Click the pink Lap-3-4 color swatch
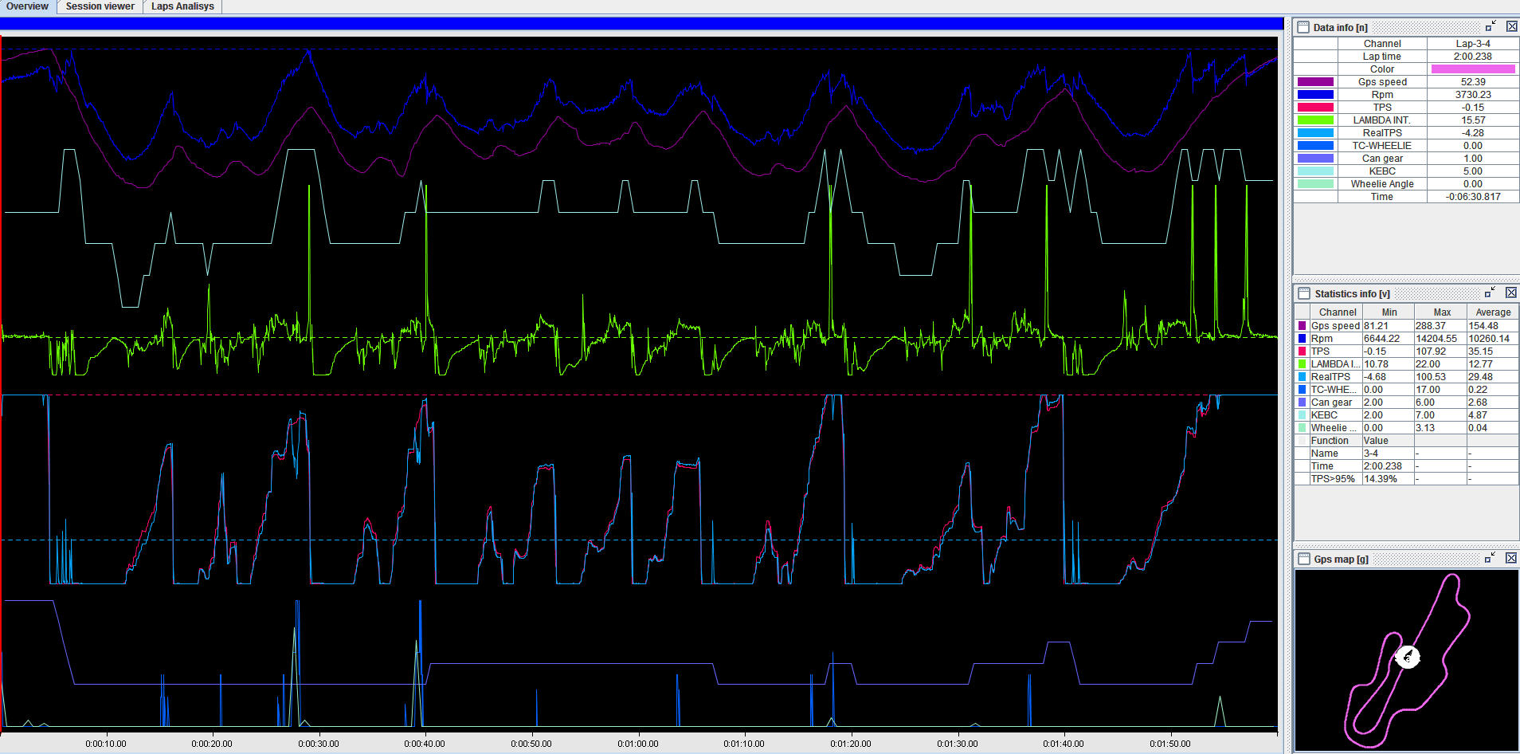This screenshot has width=1520, height=754. 1473,69
